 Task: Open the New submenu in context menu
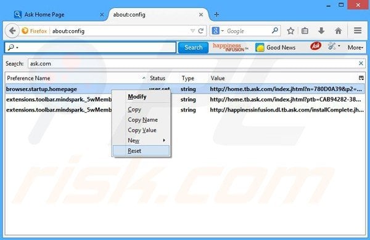click(x=141, y=140)
